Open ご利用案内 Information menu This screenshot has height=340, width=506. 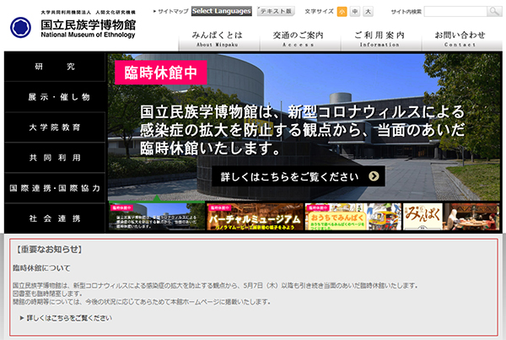[381, 39]
